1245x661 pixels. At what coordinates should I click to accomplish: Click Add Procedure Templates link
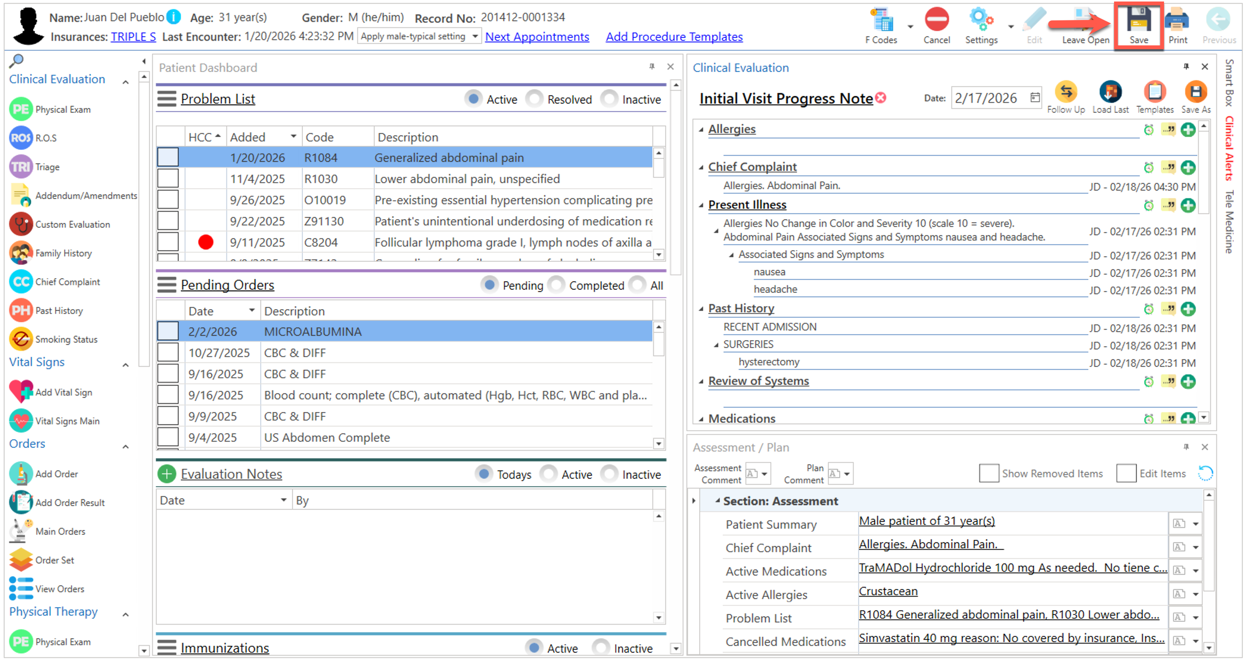[674, 37]
